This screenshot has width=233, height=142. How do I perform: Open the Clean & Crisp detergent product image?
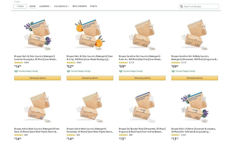pos(90,33)
